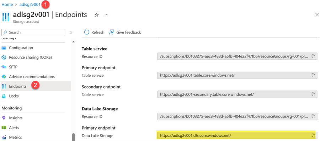
Task: Click the table.core.windows.net primary endpoint field
Action: [238, 75]
